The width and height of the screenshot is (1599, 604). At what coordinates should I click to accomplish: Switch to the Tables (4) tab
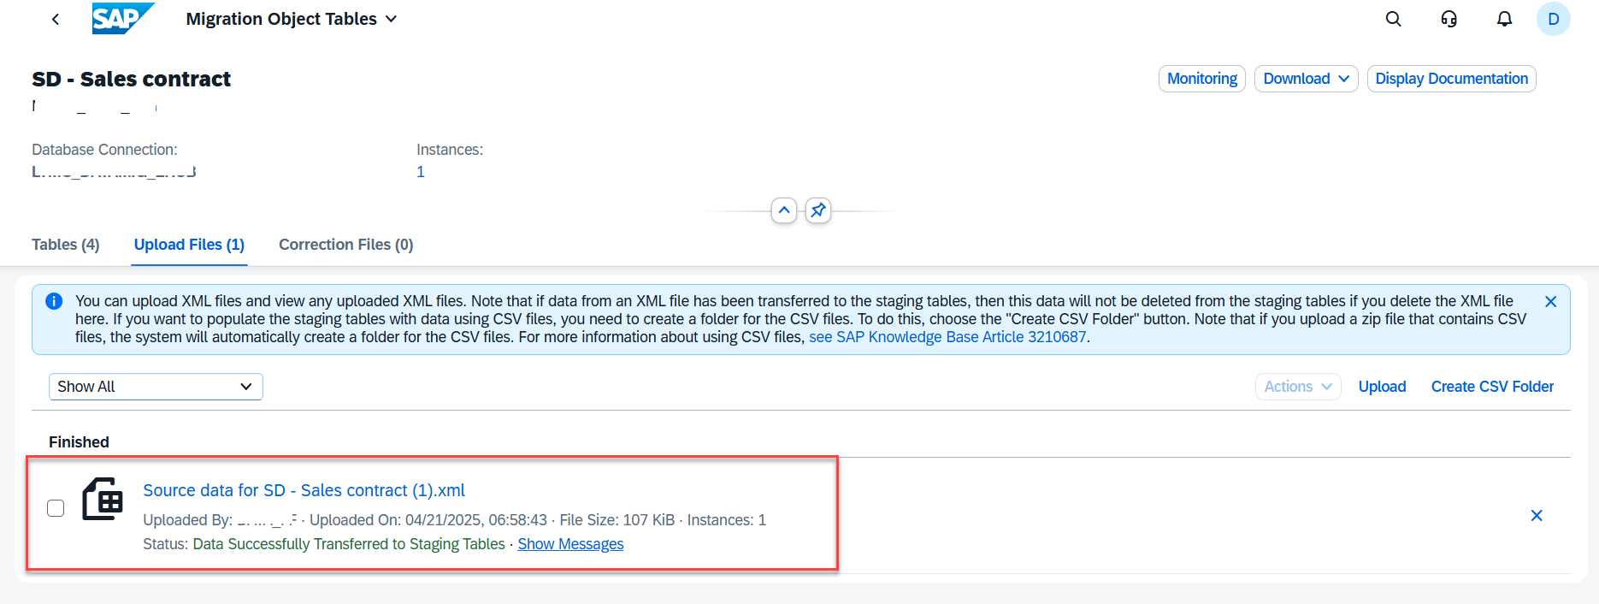point(66,245)
